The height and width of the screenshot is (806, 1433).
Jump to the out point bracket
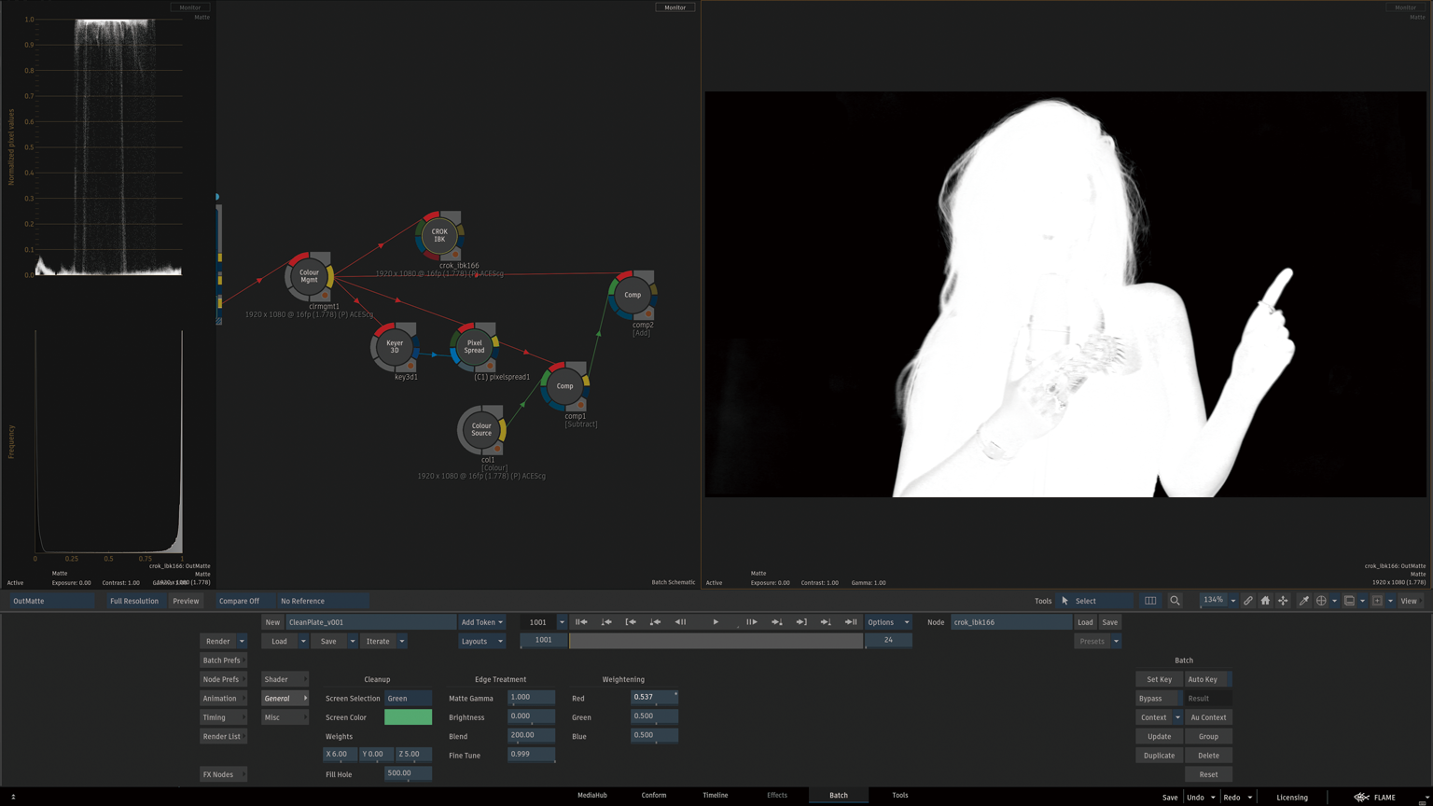coord(801,622)
